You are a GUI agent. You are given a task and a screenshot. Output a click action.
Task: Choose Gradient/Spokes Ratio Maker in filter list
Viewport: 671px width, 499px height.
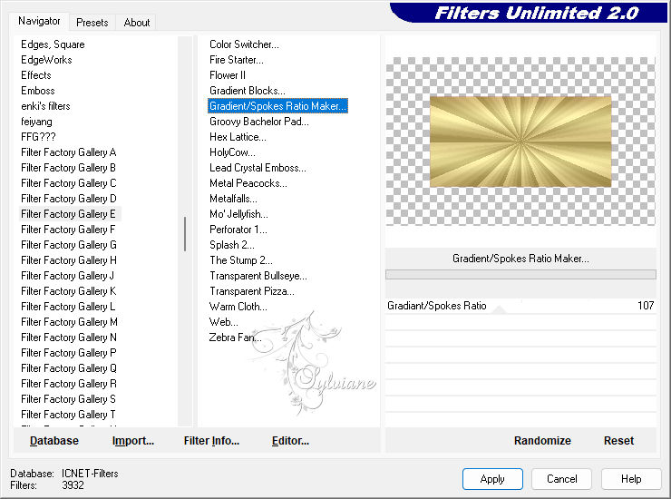(x=277, y=106)
